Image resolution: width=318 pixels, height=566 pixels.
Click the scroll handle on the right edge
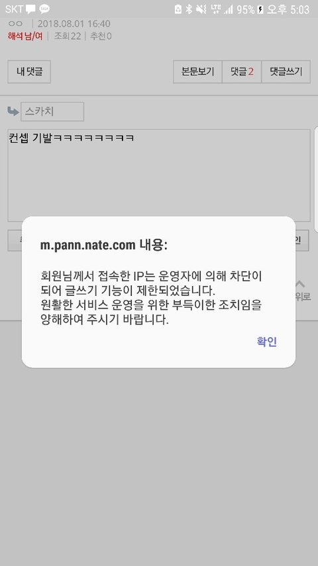point(316,179)
